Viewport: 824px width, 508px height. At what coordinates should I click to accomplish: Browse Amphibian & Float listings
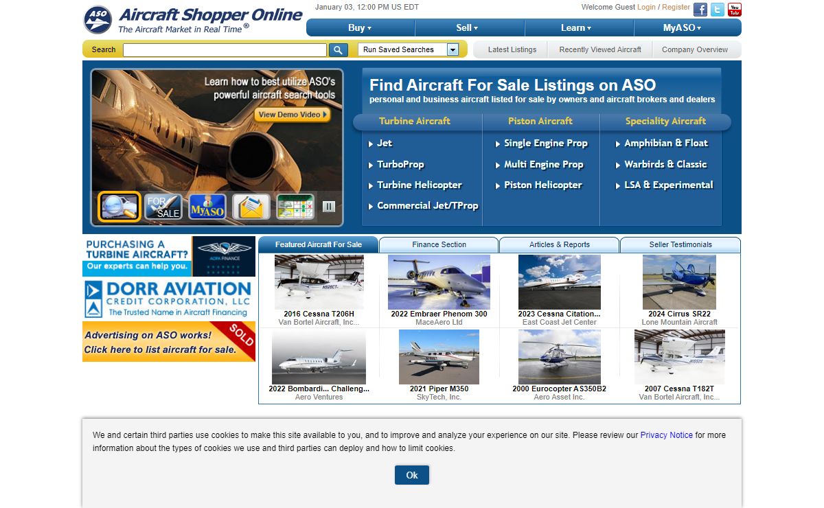(665, 143)
